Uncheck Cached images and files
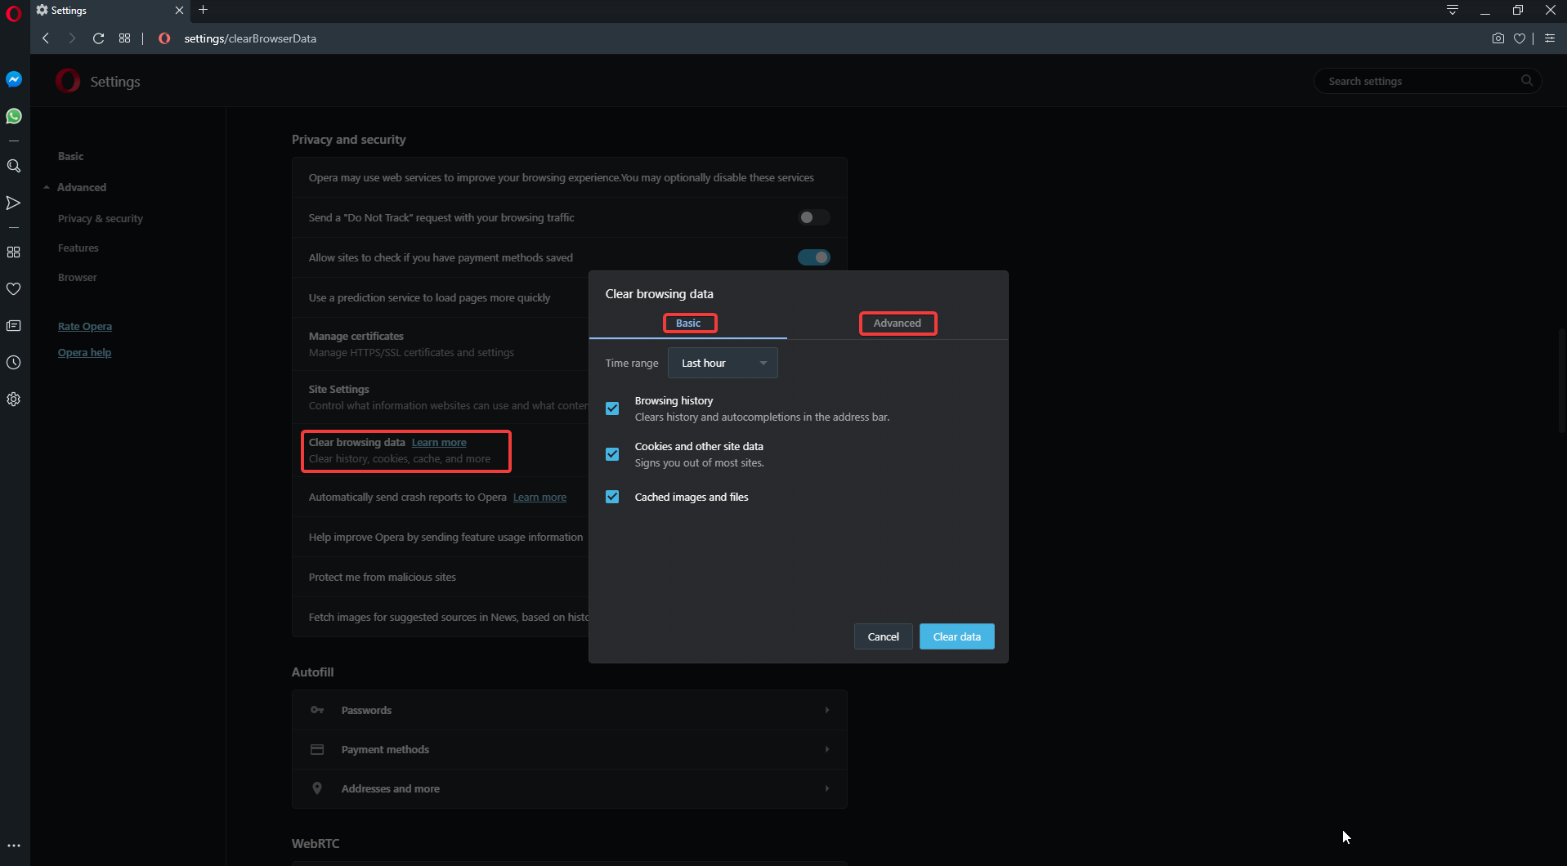 click(612, 497)
